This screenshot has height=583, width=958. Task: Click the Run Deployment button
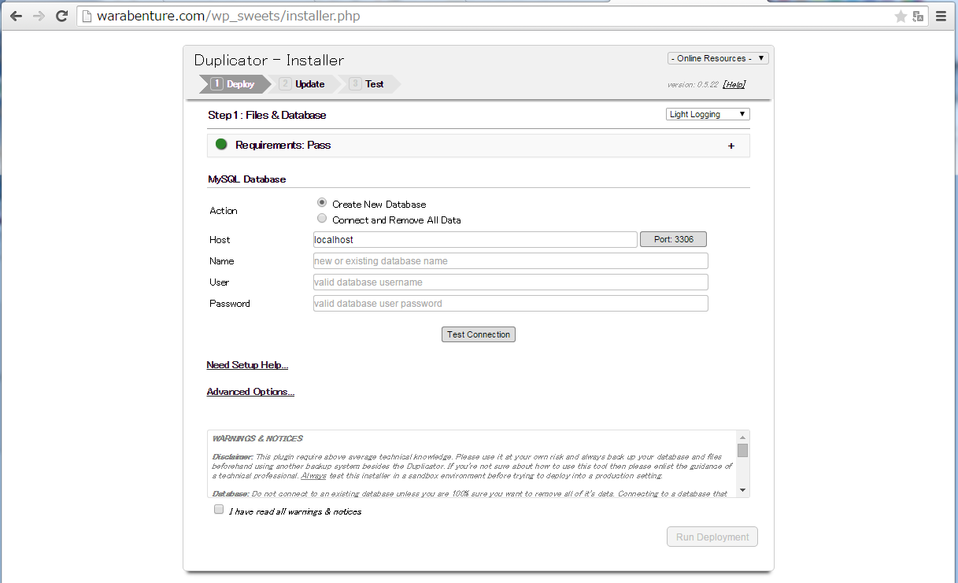click(x=712, y=537)
